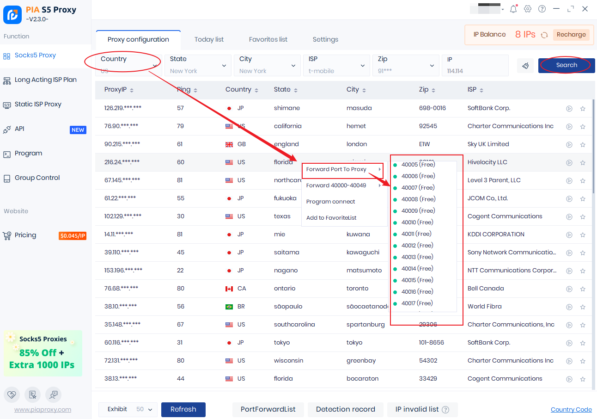
Task: Click connect icon for SoftBank Corp. masuda row
Action: click(569, 108)
